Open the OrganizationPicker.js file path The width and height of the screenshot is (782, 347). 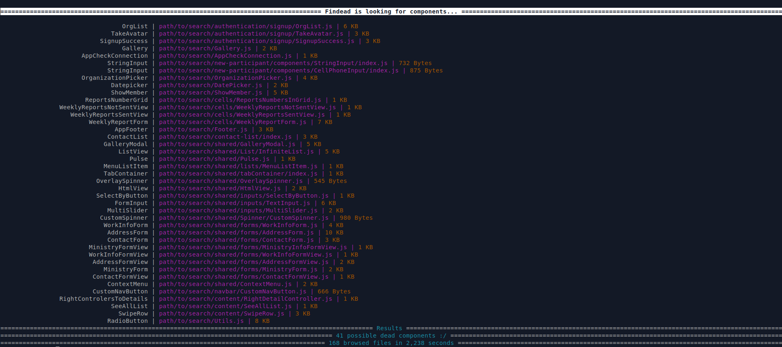coord(225,78)
